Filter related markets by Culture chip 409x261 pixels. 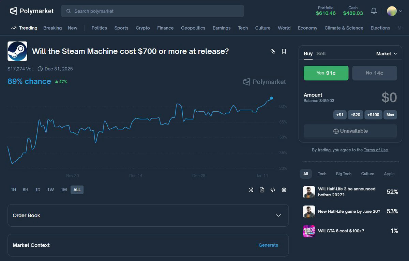pyautogui.click(x=368, y=174)
